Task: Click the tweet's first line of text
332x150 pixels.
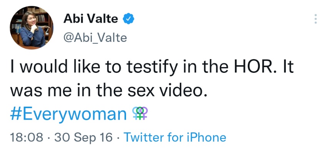Action: tap(152, 68)
